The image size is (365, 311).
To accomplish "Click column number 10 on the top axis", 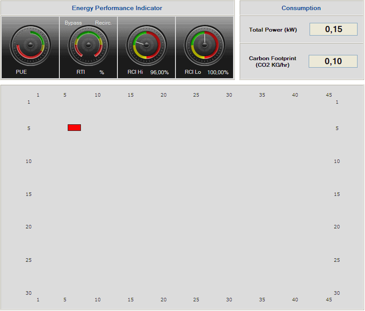I will 98,95.
